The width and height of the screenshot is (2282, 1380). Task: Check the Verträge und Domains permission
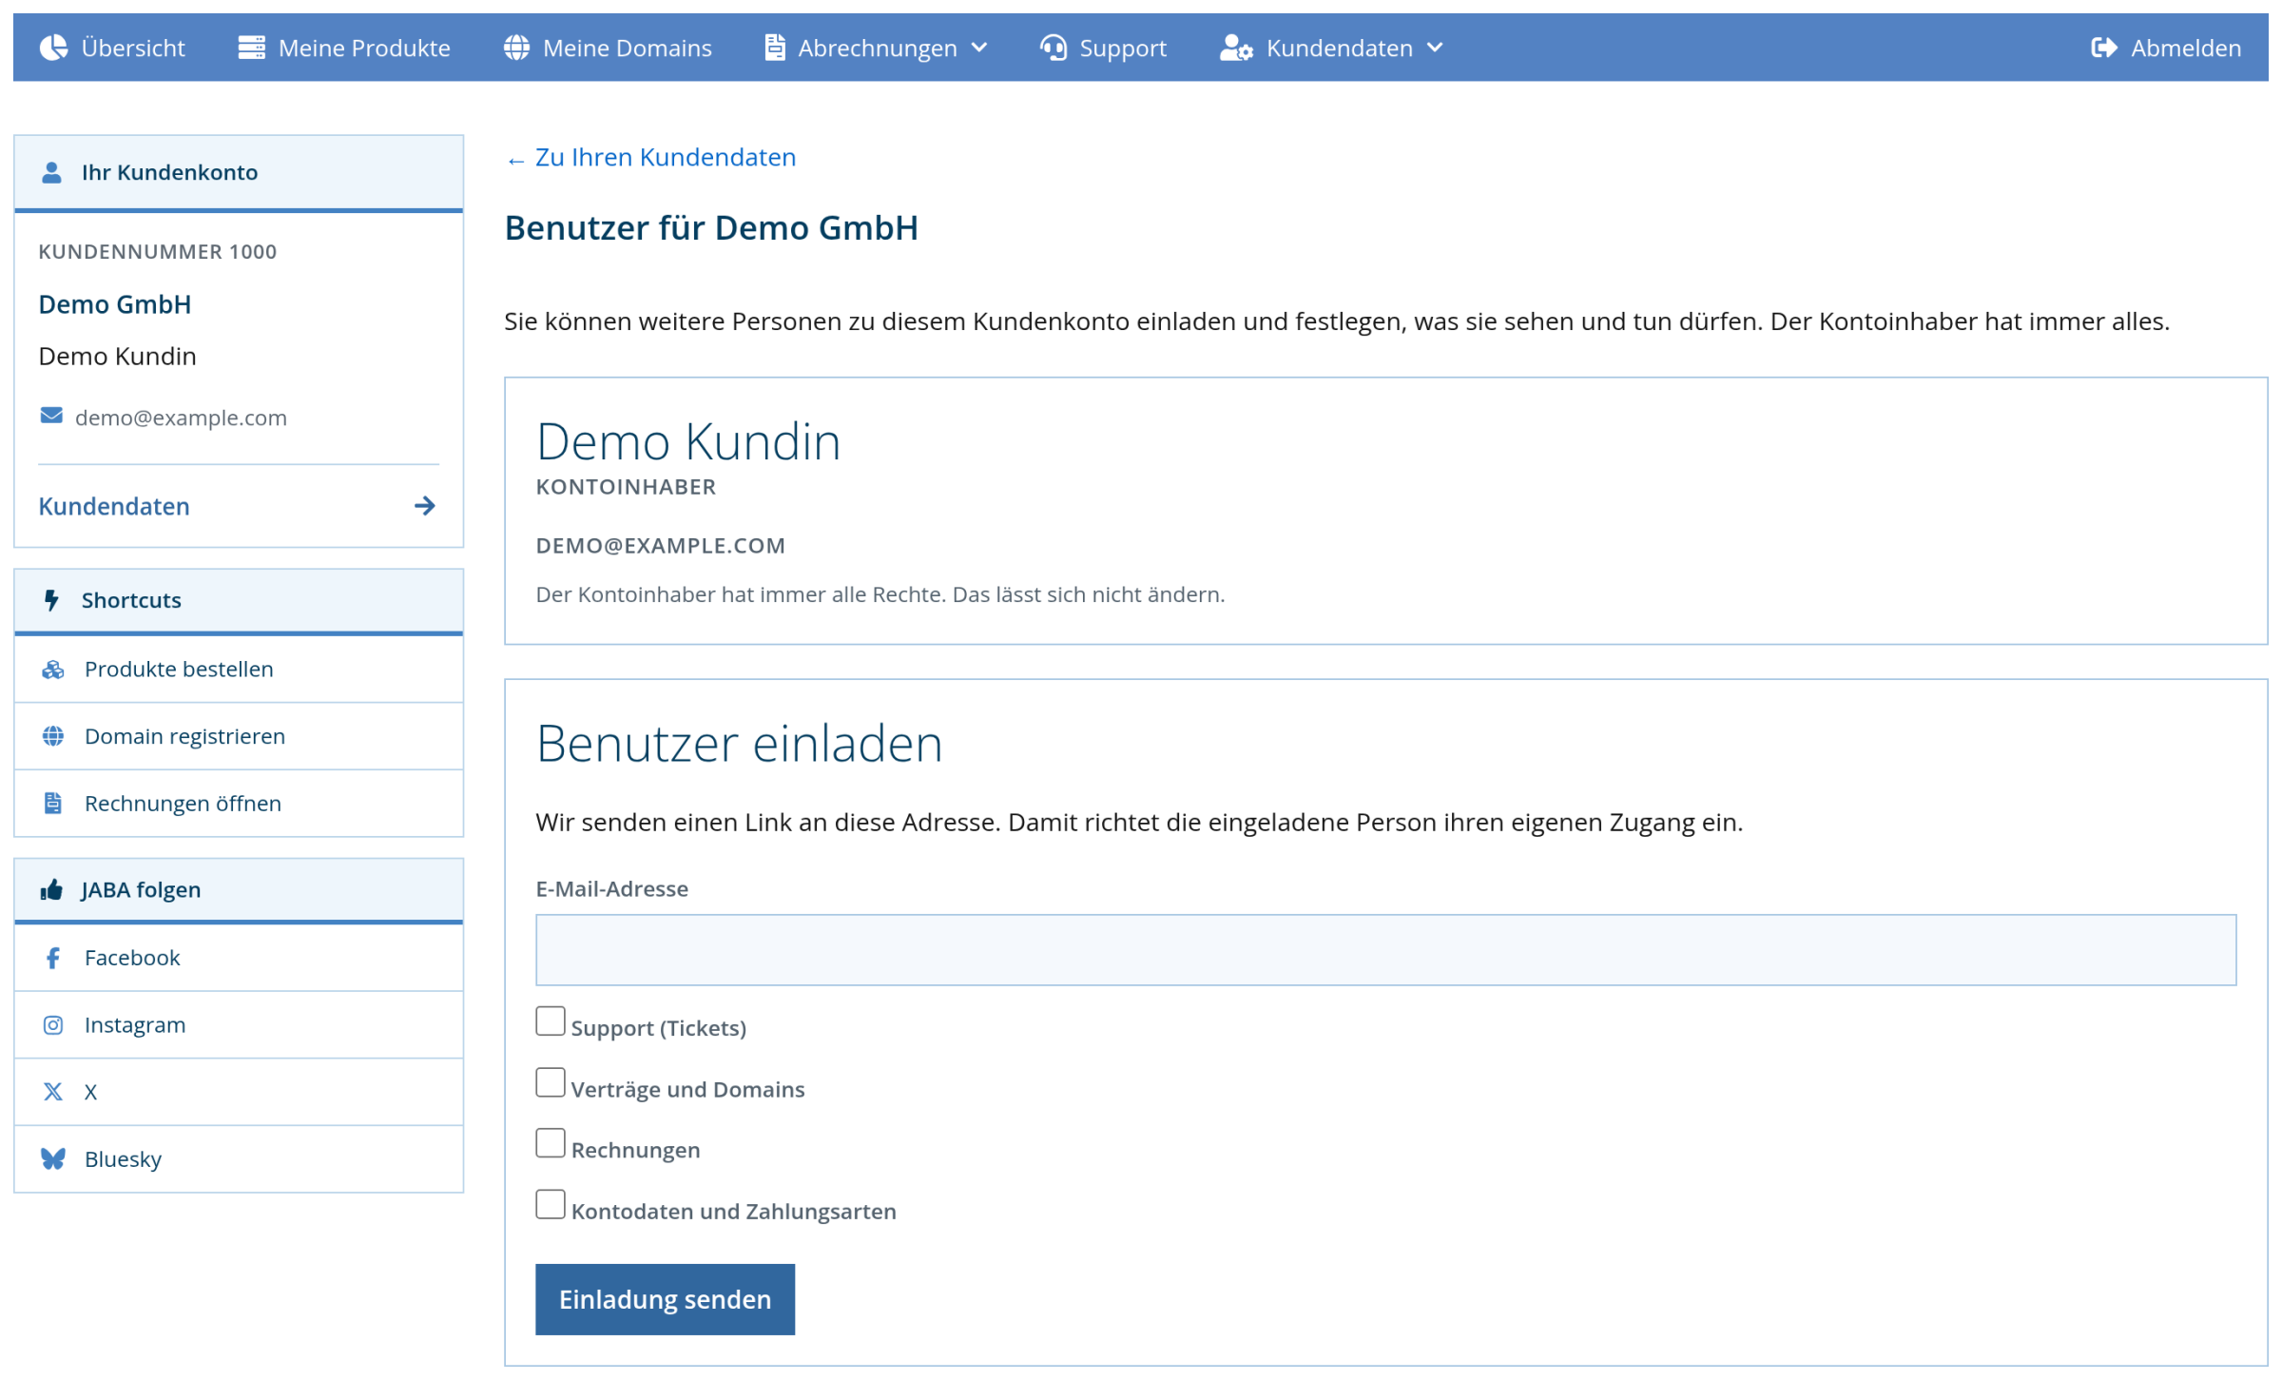(551, 1082)
